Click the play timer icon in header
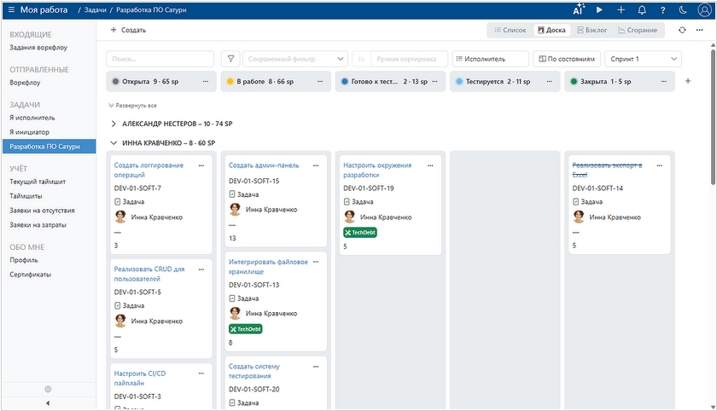Screen dimensions: 717x411 tap(599, 9)
